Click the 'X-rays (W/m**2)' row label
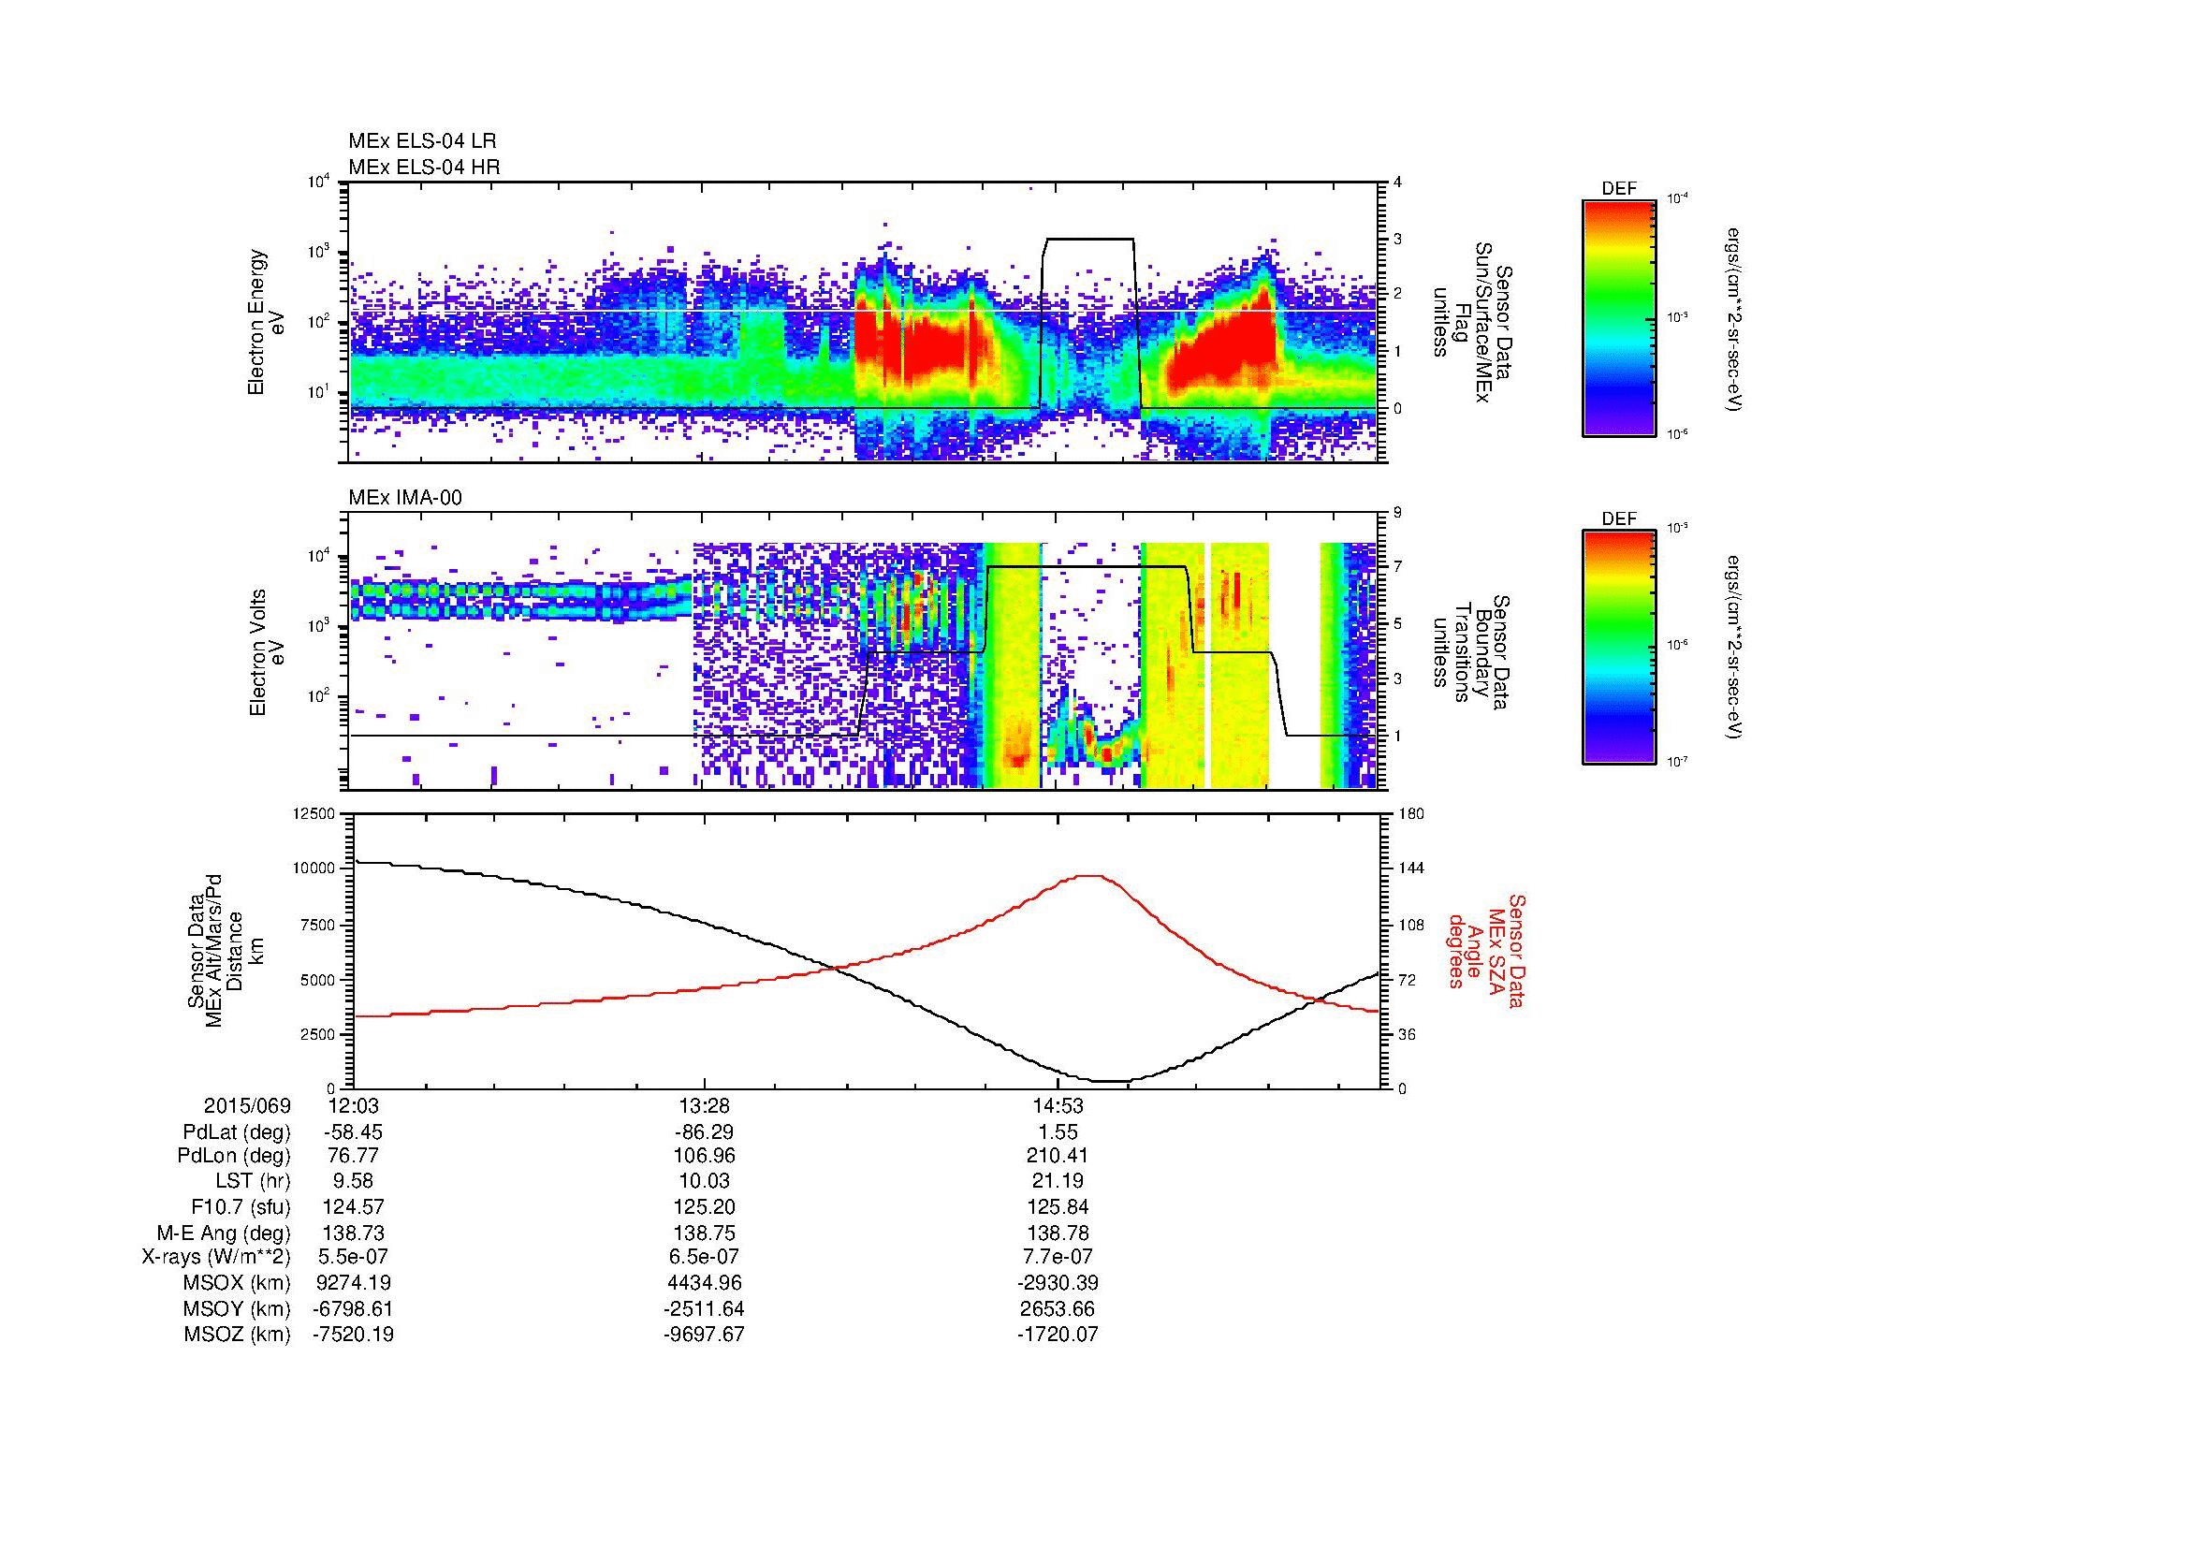Viewport: 2189px width, 1547px height. coord(216,1257)
